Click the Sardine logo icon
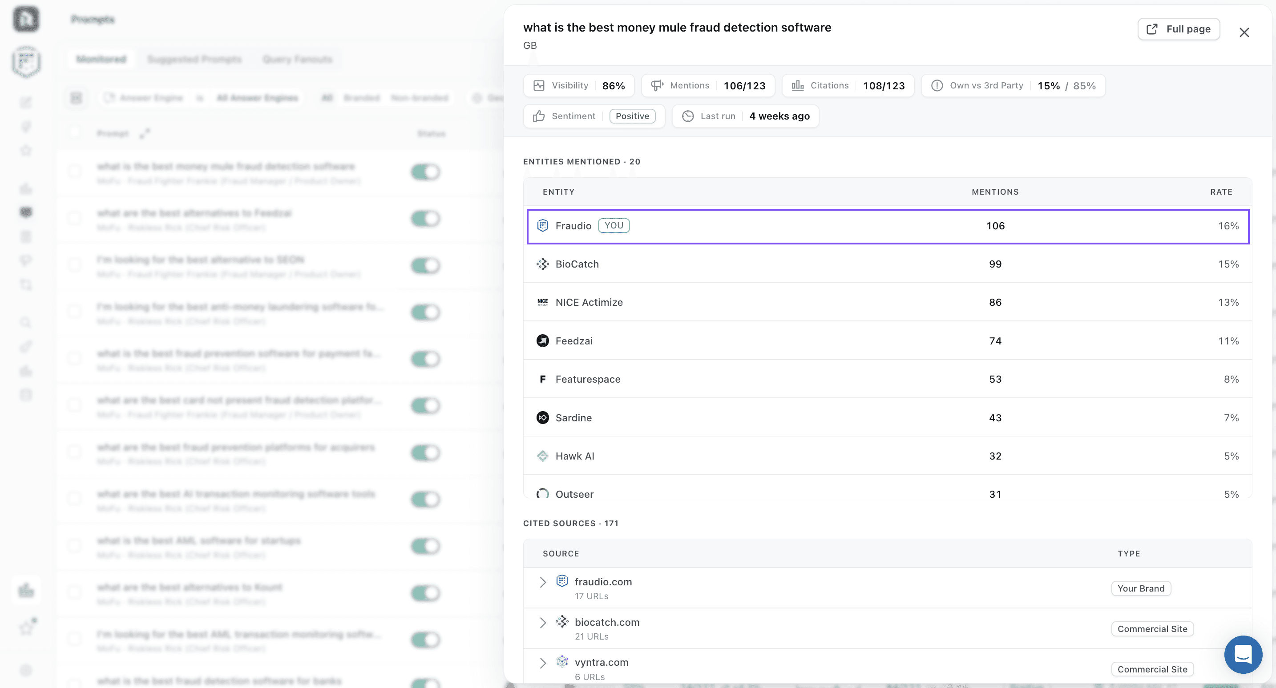Viewport: 1276px width, 688px height. click(x=542, y=418)
